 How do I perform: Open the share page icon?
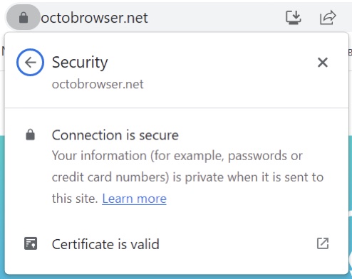click(x=328, y=17)
